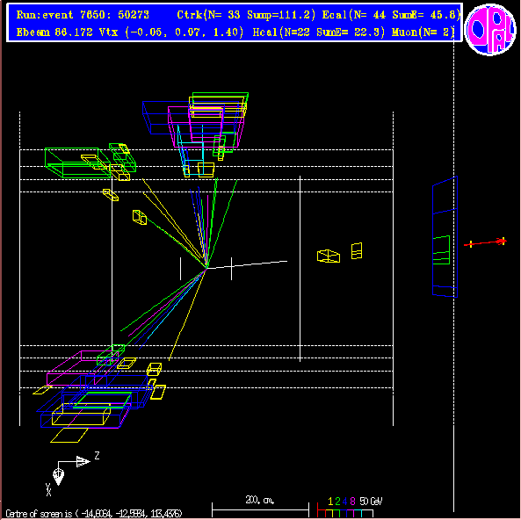The width and height of the screenshot is (521, 520).
Task: Select the green hit box inside muon chamber
Action: [442, 250]
